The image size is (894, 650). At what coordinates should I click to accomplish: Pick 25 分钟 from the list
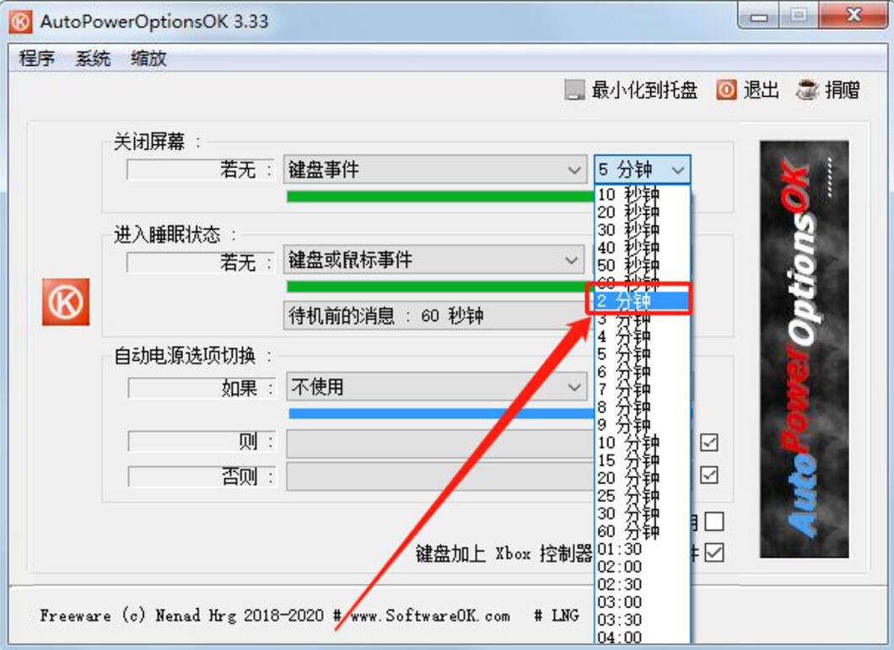click(642, 496)
